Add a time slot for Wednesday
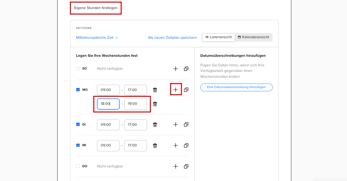347x181 pixels. click(x=175, y=145)
